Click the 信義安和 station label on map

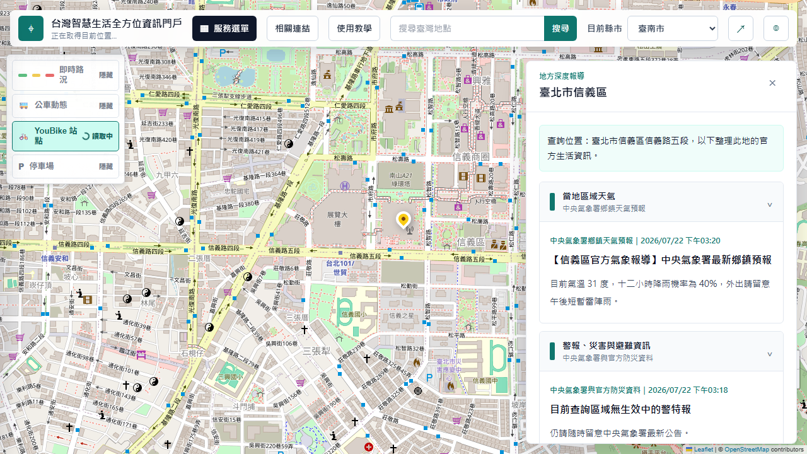tap(55, 259)
